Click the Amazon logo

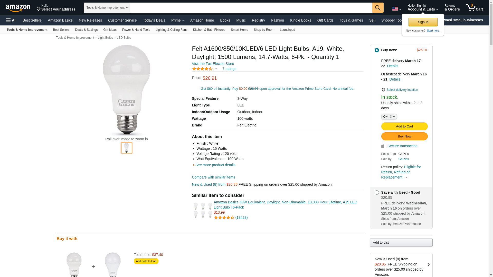[18, 8]
